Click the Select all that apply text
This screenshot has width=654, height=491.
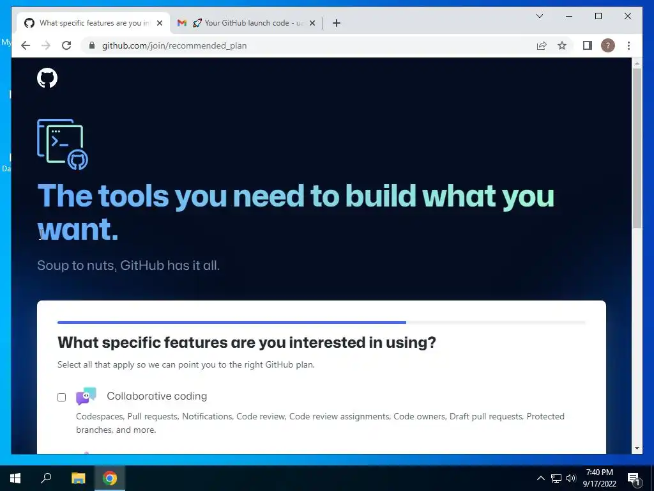[x=186, y=364]
